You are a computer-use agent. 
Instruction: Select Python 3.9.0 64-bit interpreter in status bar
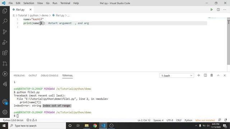pyautogui.click(x=13, y=120)
